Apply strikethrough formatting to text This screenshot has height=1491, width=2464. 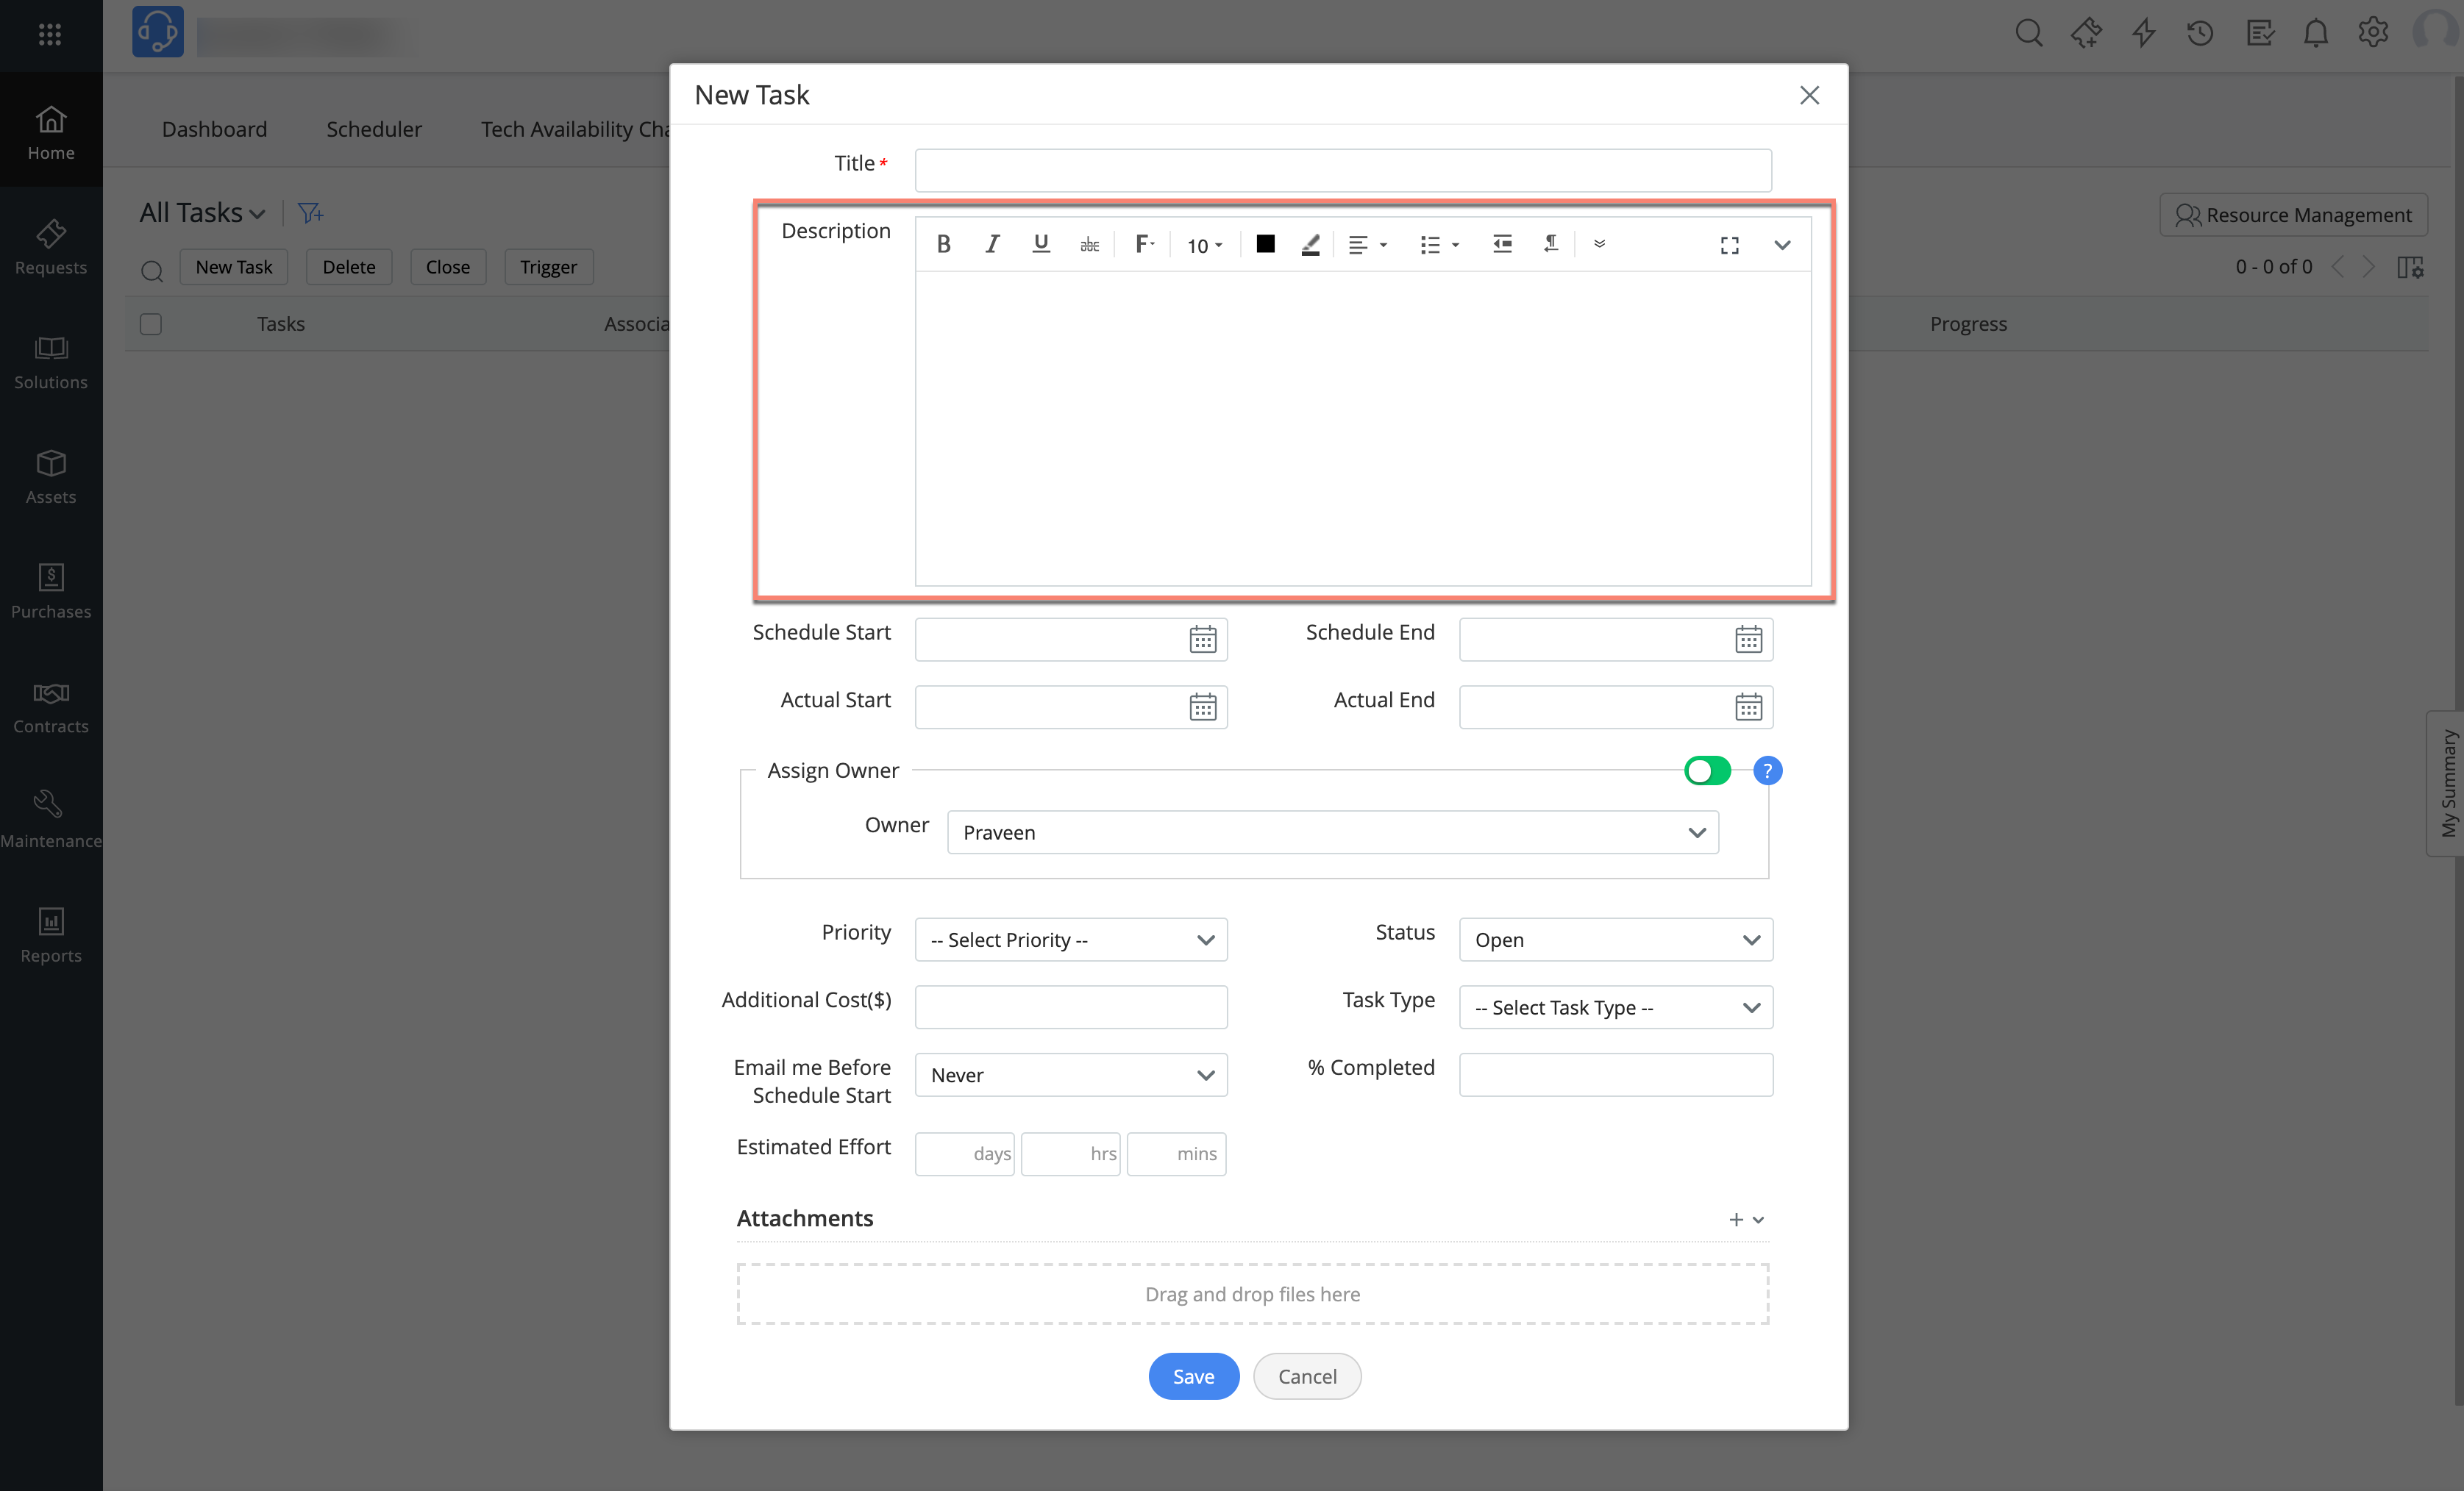point(1089,244)
